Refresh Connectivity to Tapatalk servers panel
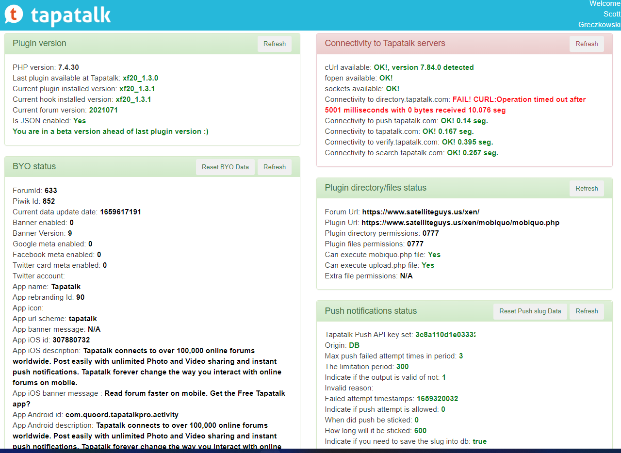621x453 pixels. coord(587,44)
